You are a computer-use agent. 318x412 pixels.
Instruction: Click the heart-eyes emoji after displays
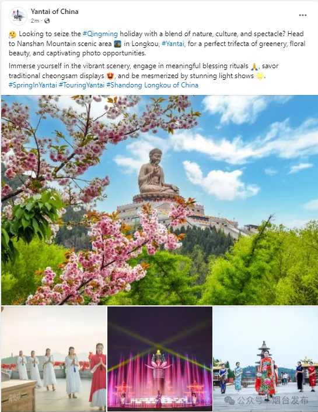(110, 76)
